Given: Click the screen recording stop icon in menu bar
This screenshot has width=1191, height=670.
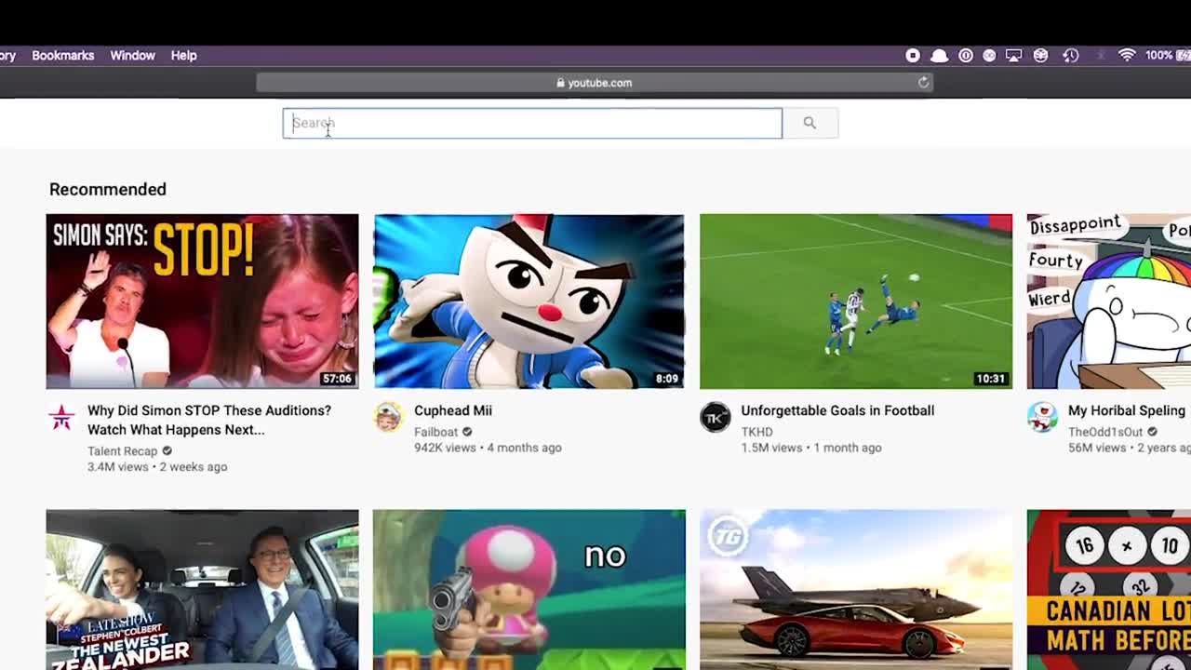Looking at the screenshot, I should 913,56.
